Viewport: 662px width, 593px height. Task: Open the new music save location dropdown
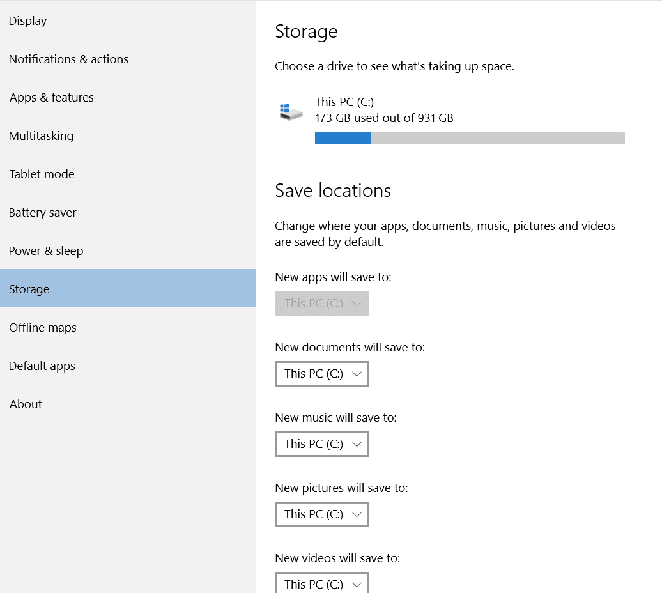point(322,444)
